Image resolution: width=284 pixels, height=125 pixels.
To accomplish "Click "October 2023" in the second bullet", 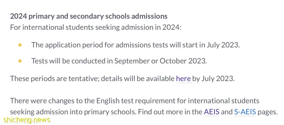I will [x=183, y=61].
